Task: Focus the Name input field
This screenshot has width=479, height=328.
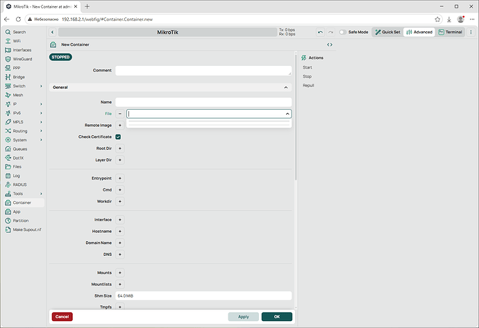Action: (203, 102)
